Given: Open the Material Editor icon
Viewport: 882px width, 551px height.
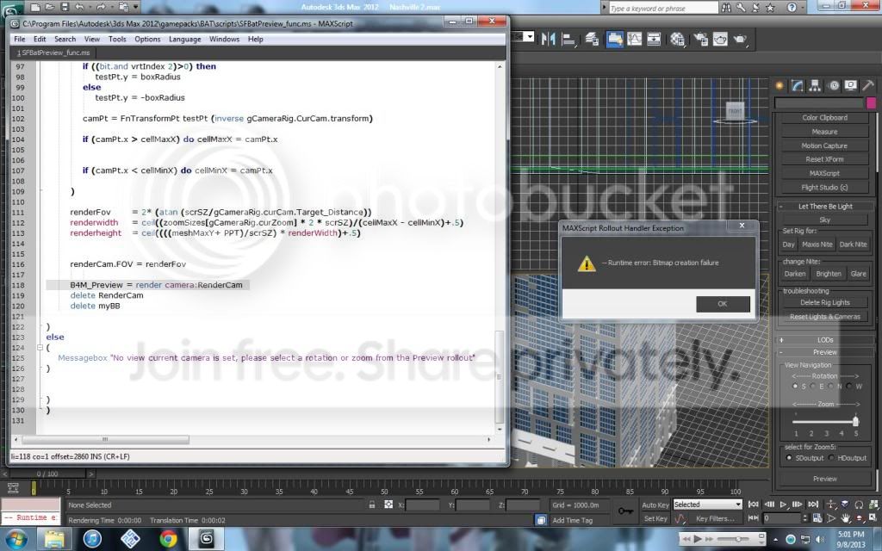Looking at the screenshot, I should click(x=677, y=39).
